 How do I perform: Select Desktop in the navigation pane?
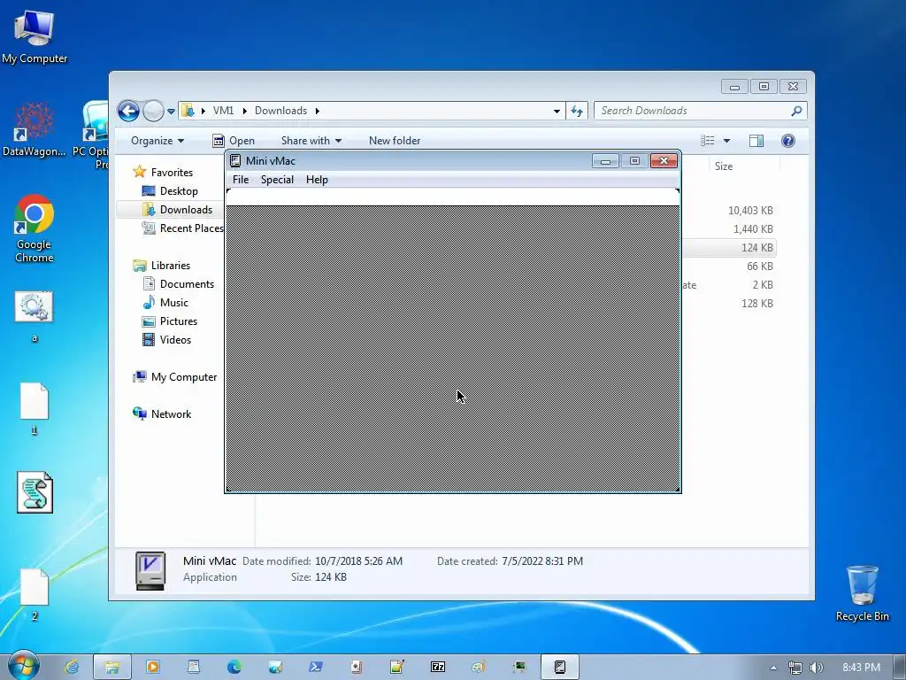(179, 191)
